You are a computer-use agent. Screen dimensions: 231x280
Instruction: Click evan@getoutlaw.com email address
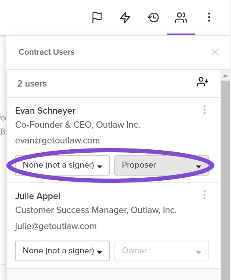57,140
